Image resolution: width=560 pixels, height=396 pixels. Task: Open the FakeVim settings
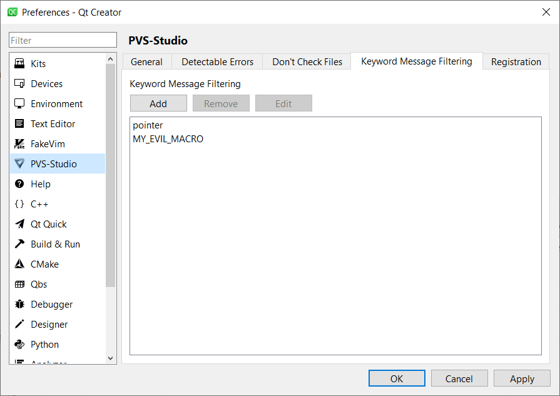[x=48, y=143]
